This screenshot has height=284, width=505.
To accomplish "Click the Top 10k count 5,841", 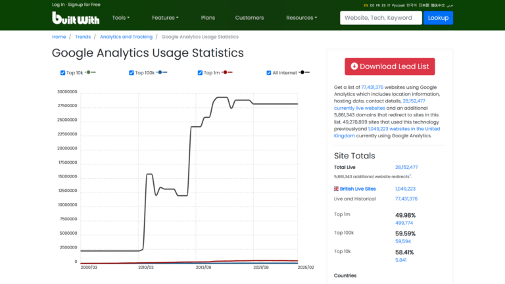I will click(x=400, y=260).
